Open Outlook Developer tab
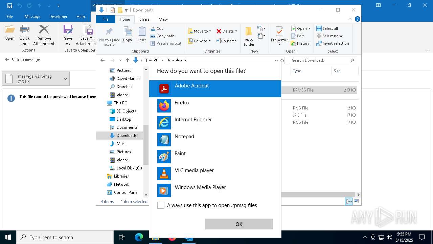The image size is (433, 244). point(58,17)
